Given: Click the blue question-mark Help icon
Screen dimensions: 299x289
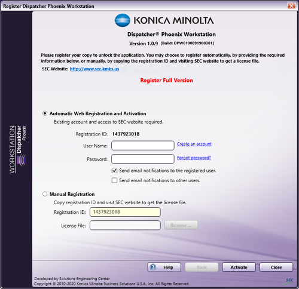Looking at the screenshot, I should (153, 267).
